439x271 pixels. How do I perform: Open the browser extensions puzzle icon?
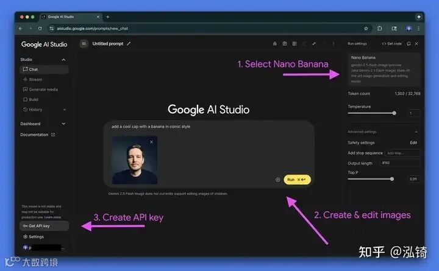tap(380, 29)
